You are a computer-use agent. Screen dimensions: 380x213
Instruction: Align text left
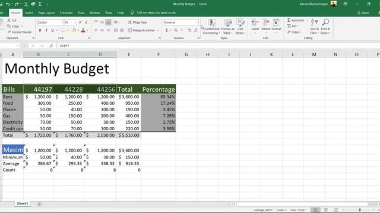pos(96,30)
